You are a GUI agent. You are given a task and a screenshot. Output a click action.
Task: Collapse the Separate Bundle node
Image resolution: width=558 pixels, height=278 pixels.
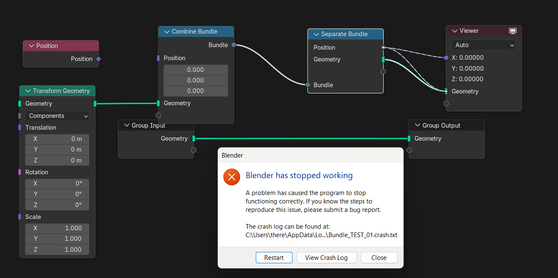[316, 34]
